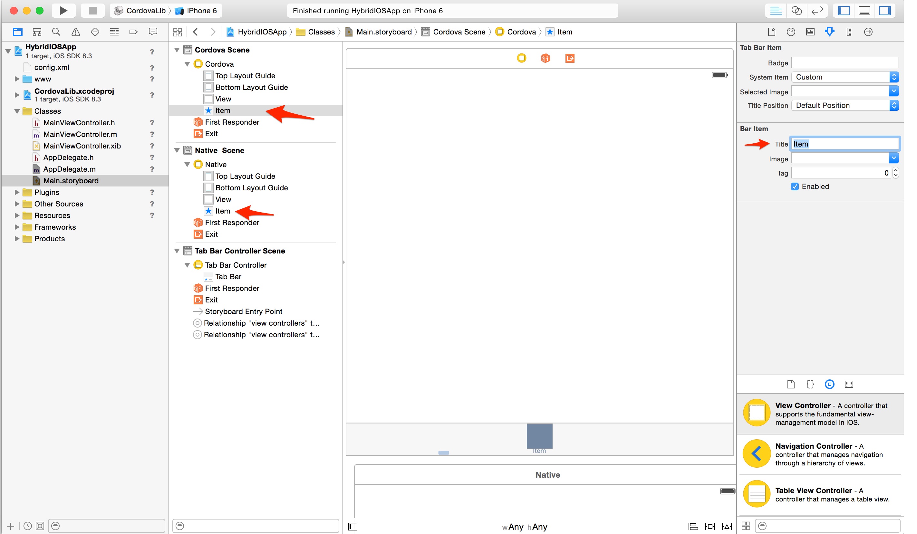Go back in editor history
Image resolution: width=917 pixels, height=534 pixels.
(195, 32)
